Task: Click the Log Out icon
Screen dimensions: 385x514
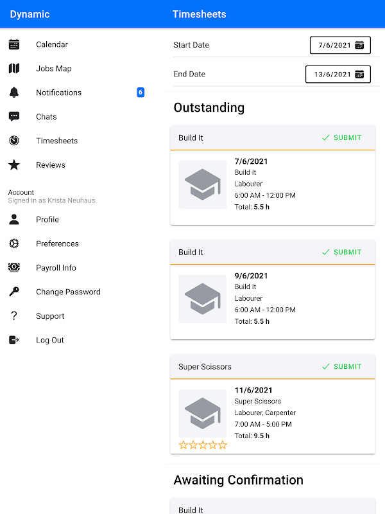Action: click(14, 340)
